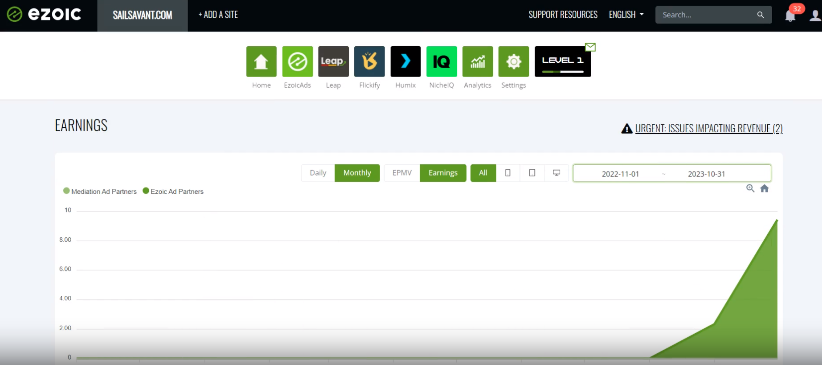Open the Home dashboard icon

tap(261, 62)
